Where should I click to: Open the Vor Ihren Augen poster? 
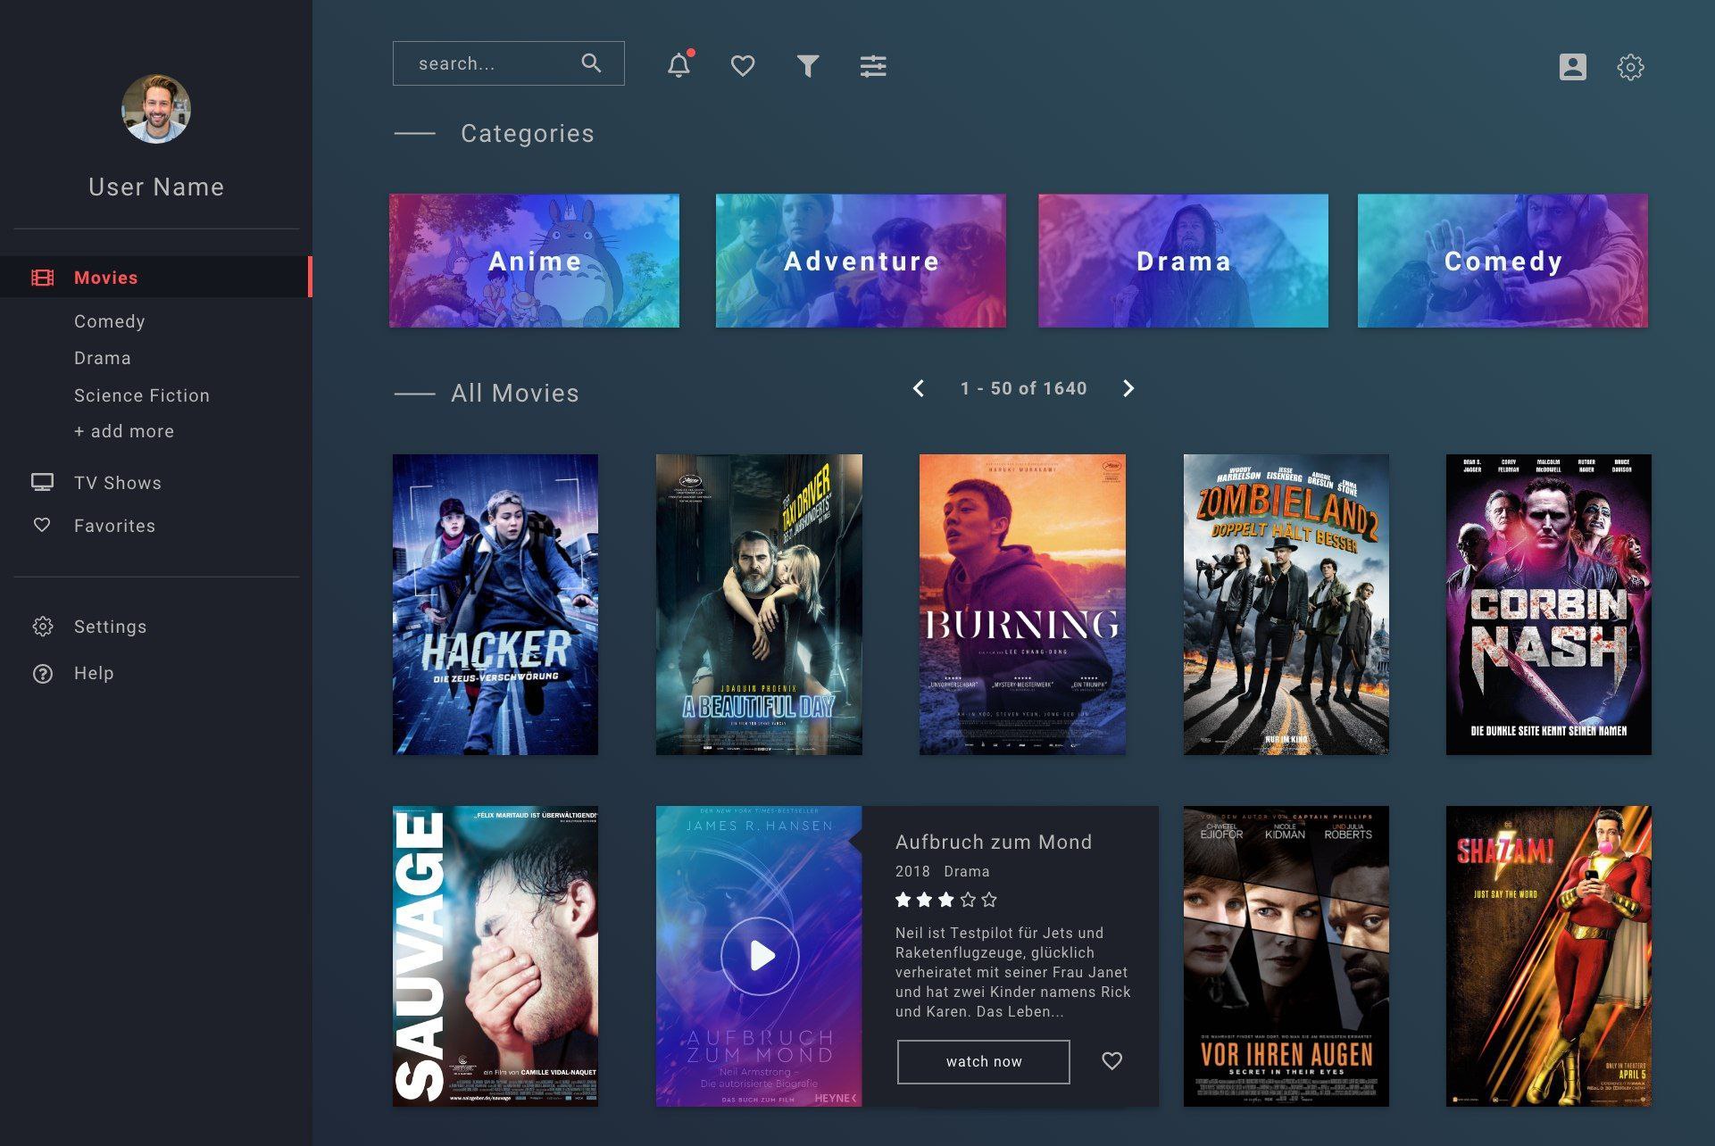tap(1286, 956)
